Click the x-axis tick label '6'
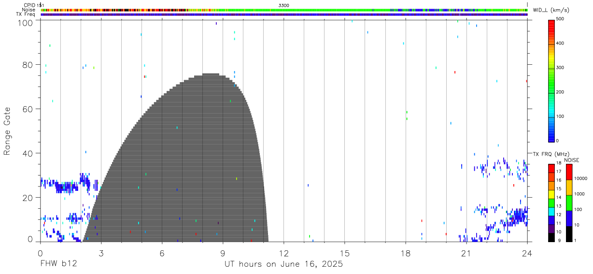Viewport: 593px width, 274px height. 162,253
